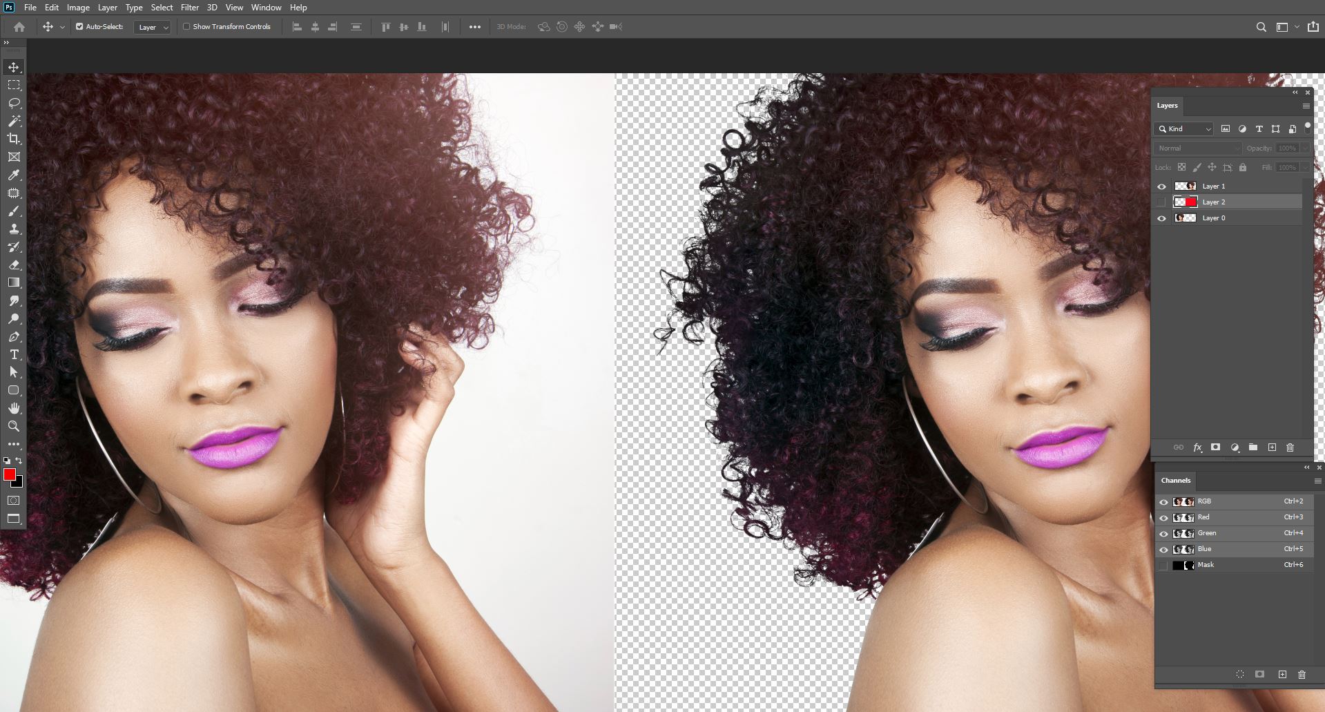This screenshot has width=1325, height=712.
Task: Open the Window menu
Action: pyautogui.click(x=266, y=8)
